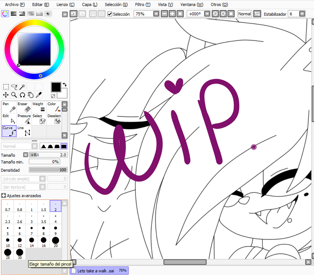Show the swatches grid panel icon

pos(40,14)
